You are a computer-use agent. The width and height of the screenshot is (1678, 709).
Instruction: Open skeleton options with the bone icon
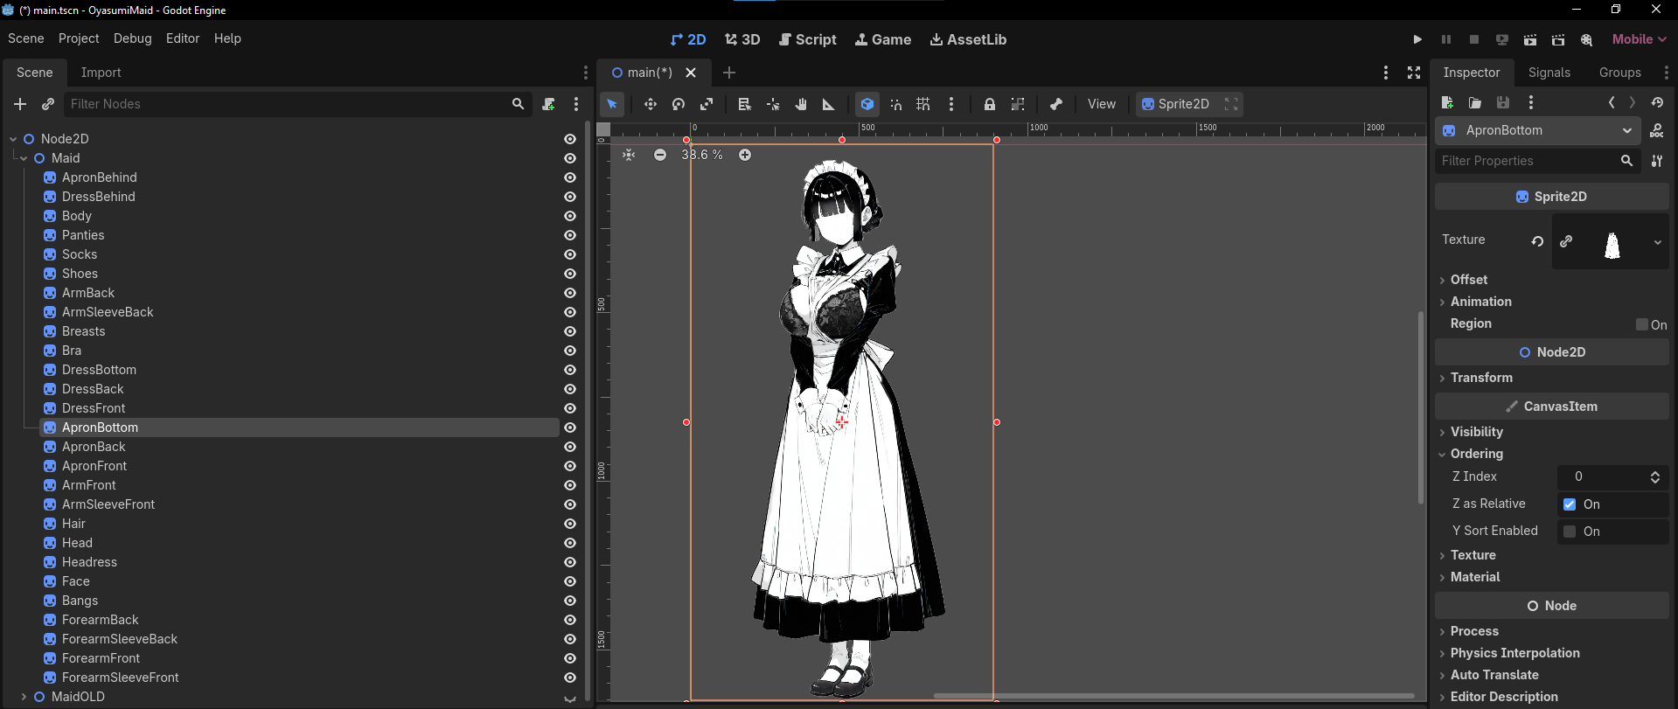pyautogui.click(x=1055, y=104)
